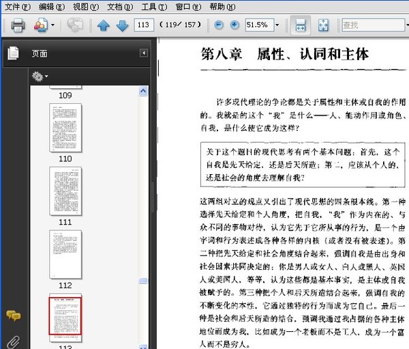409x349 pixels.
Task: Click the page number input field
Action: click(144, 25)
